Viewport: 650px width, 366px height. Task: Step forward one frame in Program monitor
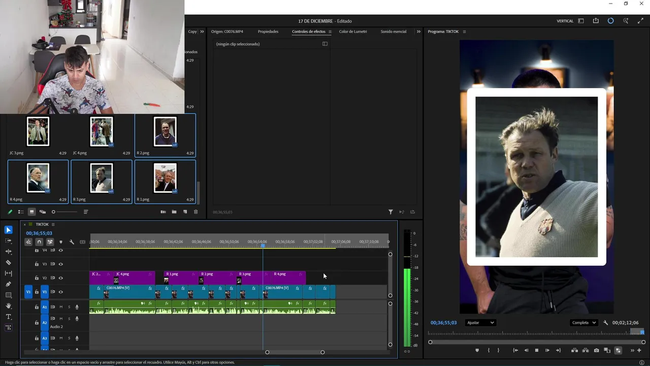click(547, 350)
